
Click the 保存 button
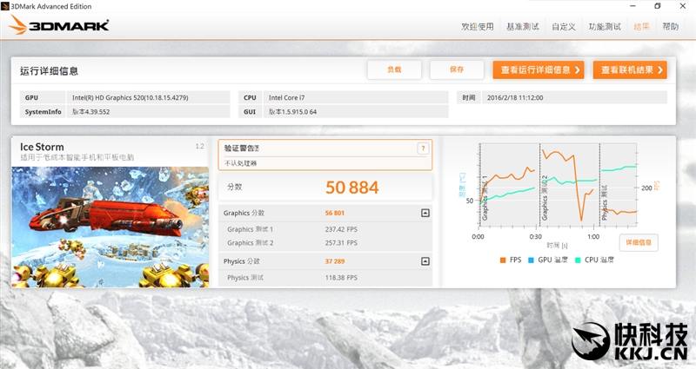point(457,69)
